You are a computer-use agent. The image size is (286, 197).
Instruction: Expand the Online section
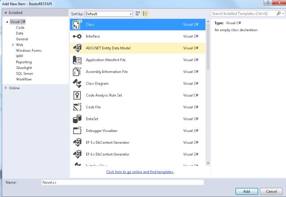point(6,88)
